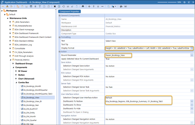This screenshot has width=195, height=125.
Task: Click the Tool Tip value field
Action: (x=149, y=44)
